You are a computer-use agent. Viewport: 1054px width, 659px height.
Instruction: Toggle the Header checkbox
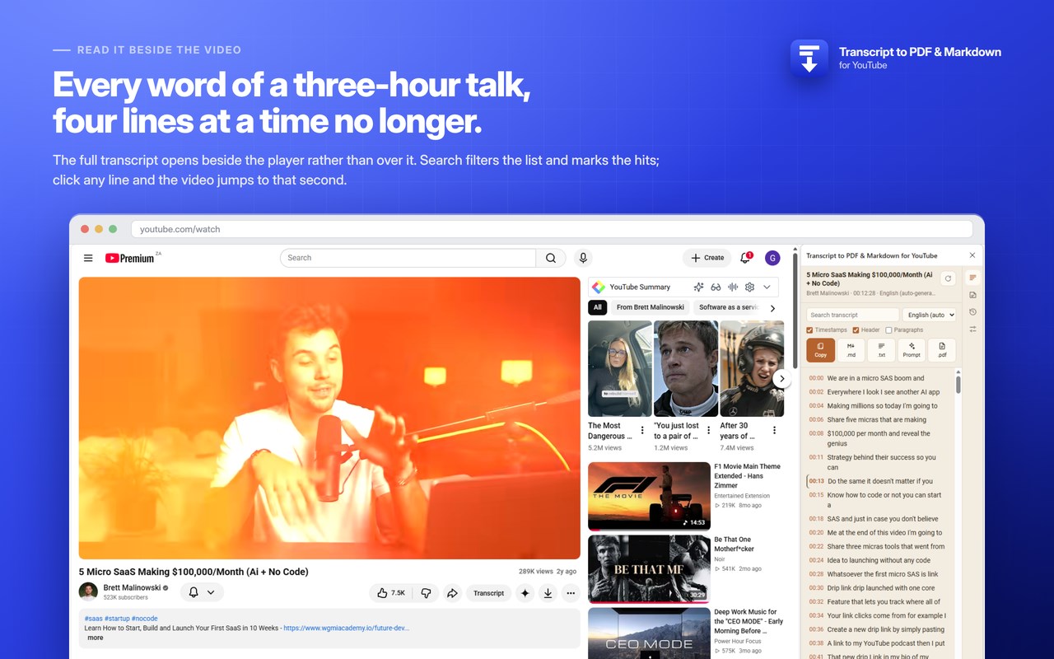856,330
